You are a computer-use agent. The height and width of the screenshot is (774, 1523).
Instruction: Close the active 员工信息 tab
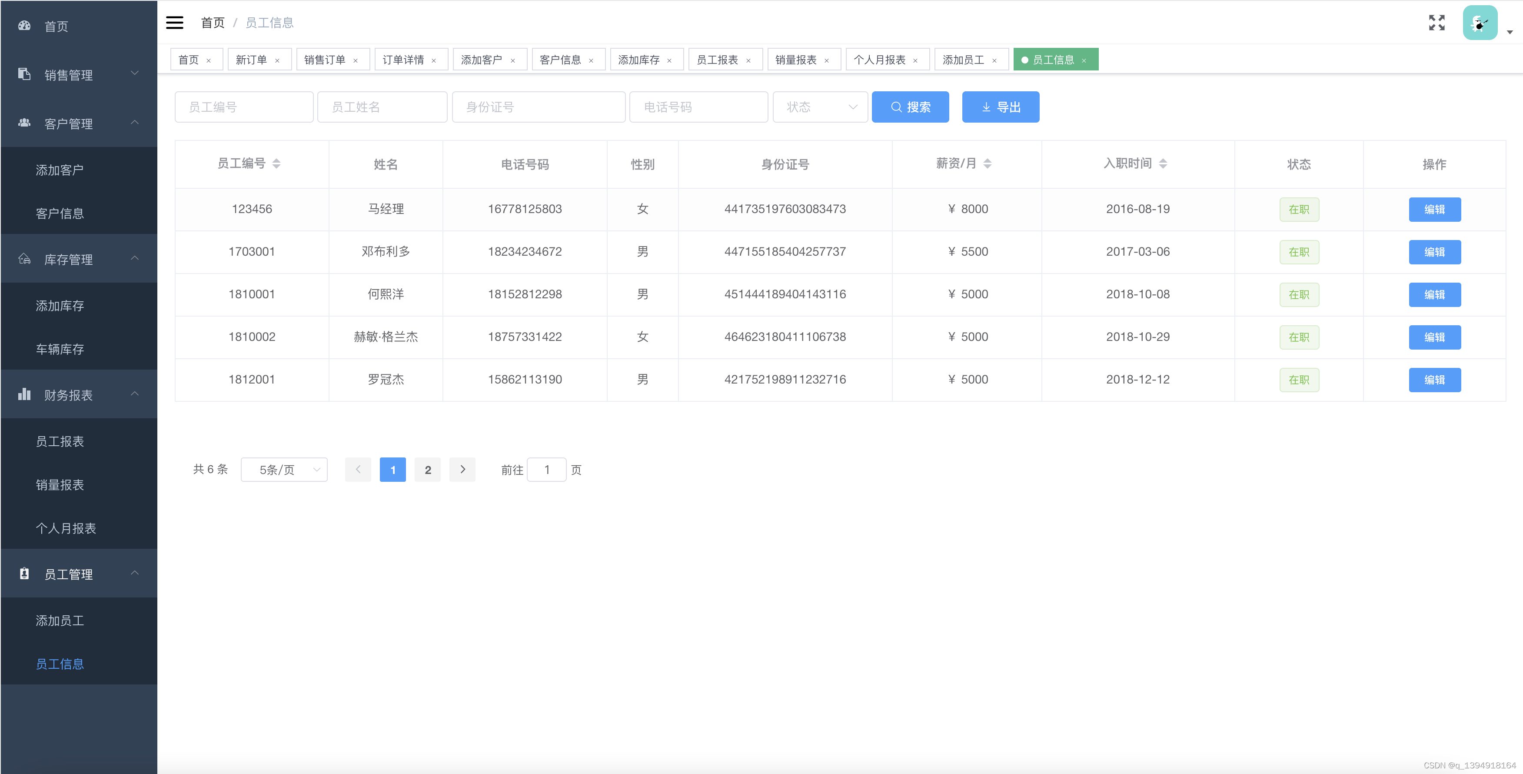click(x=1084, y=60)
